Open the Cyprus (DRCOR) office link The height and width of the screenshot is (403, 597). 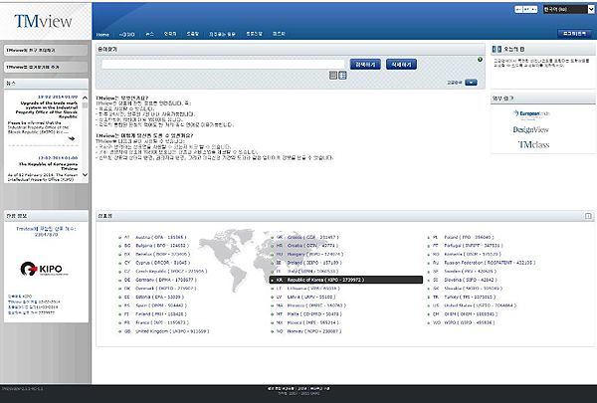(162, 263)
